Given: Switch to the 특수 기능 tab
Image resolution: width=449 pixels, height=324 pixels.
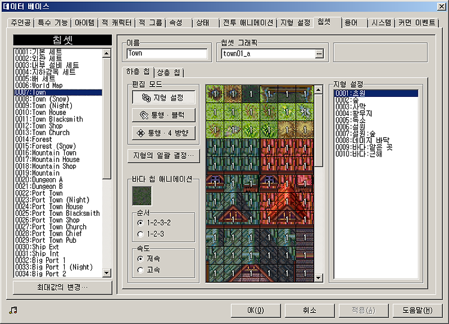Looking at the screenshot, I should click(53, 23).
